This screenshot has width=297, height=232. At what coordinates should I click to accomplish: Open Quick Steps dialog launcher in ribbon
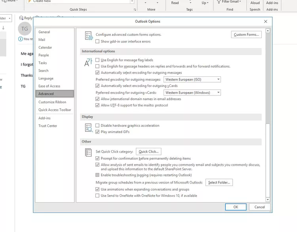coord(135,10)
